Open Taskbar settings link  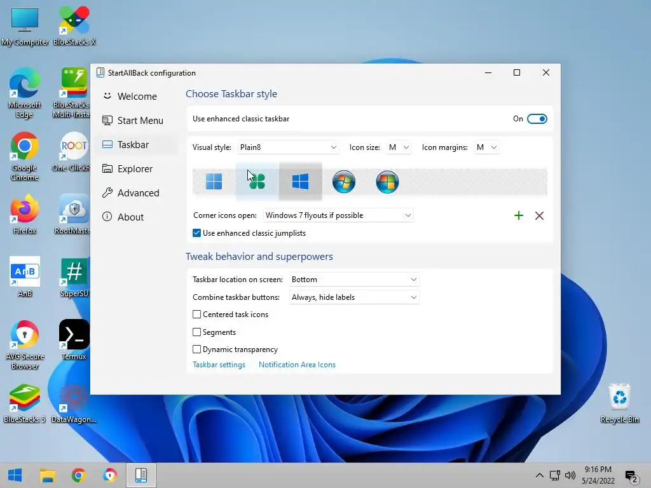pyautogui.click(x=219, y=365)
